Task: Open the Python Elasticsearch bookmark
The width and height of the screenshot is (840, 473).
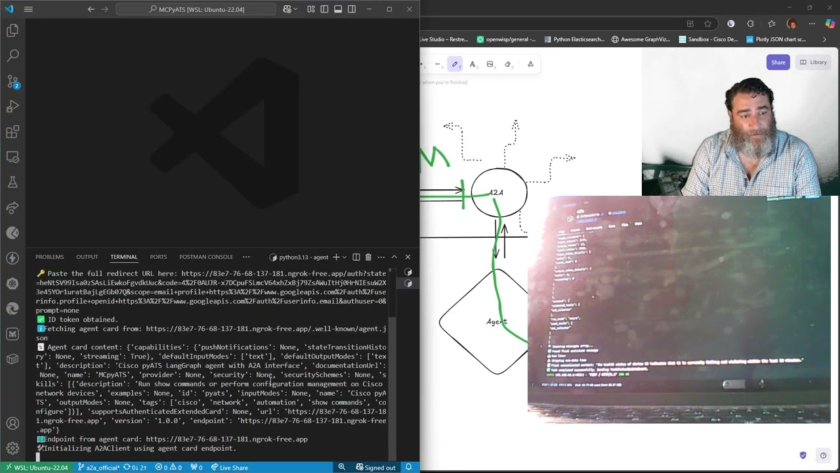Action: [574, 39]
